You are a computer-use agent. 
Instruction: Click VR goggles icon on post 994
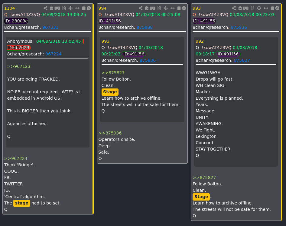pos(152,8)
